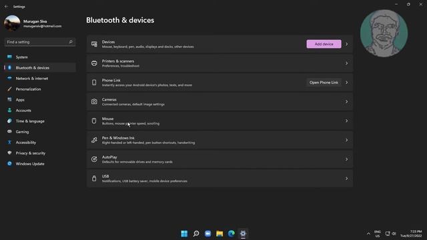Viewport: 427px width, 240px height.
Task: Click the network icon in system tray
Action: pos(388,233)
